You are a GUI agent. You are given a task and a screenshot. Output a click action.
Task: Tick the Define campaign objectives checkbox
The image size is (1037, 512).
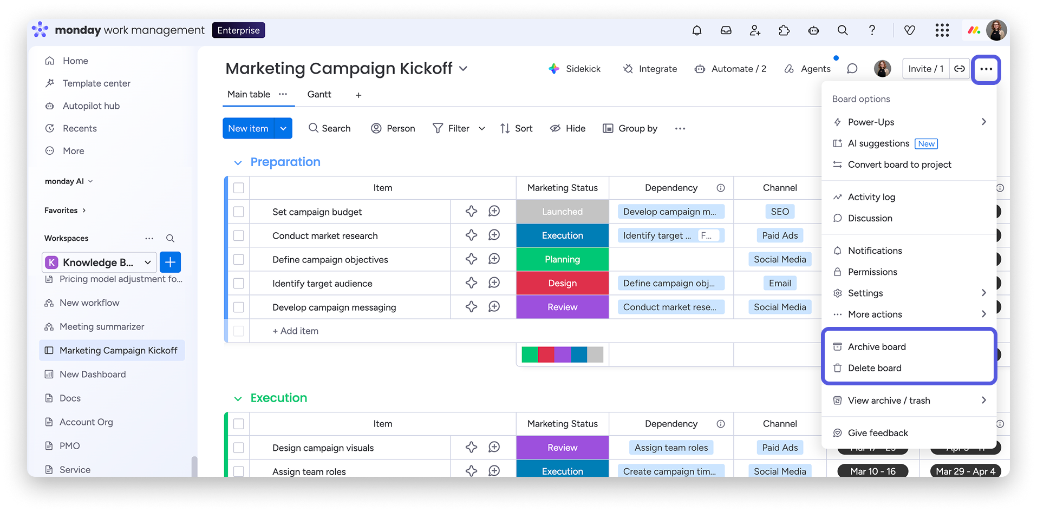[x=239, y=260]
